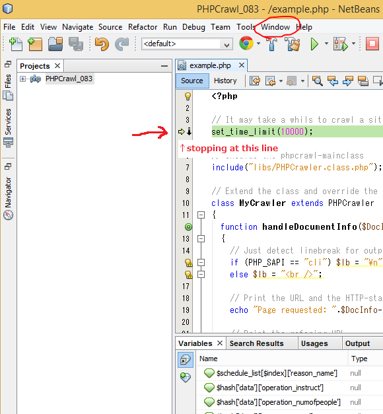Click the program counter arrow on line 4
The height and width of the screenshot is (414, 383).
pos(182,131)
